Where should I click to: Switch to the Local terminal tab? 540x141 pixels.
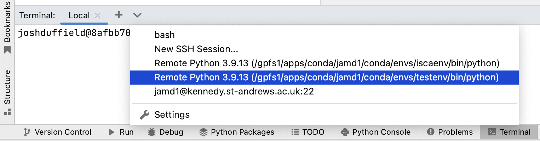[x=79, y=15]
